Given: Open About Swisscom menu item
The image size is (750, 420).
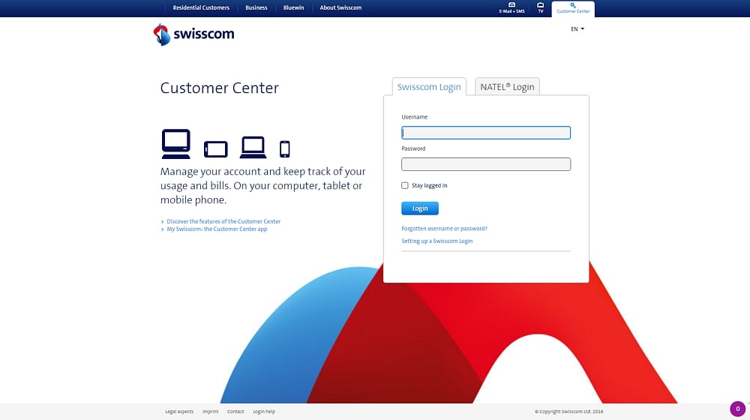Looking at the screenshot, I should (340, 7).
